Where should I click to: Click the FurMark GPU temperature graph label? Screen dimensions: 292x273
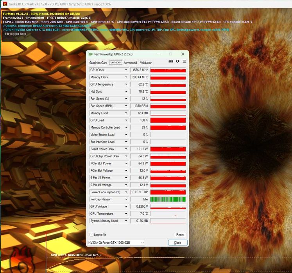[75, 255]
